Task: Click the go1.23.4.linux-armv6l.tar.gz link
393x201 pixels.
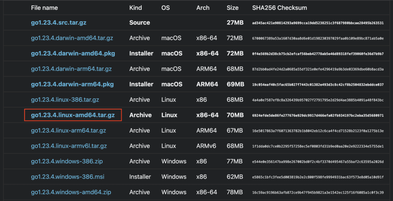Action: point(69,146)
